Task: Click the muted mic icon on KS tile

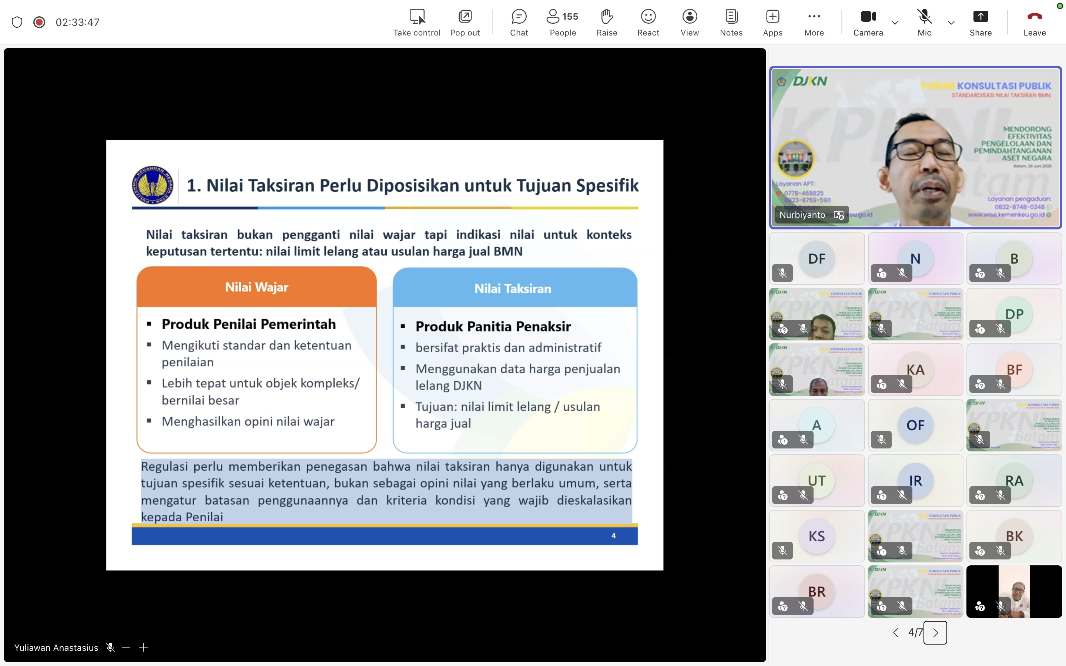Action: point(782,551)
